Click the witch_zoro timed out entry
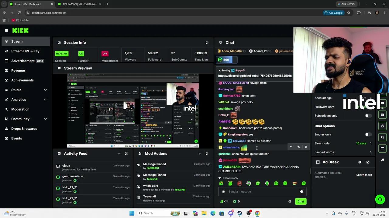 click(173, 188)
